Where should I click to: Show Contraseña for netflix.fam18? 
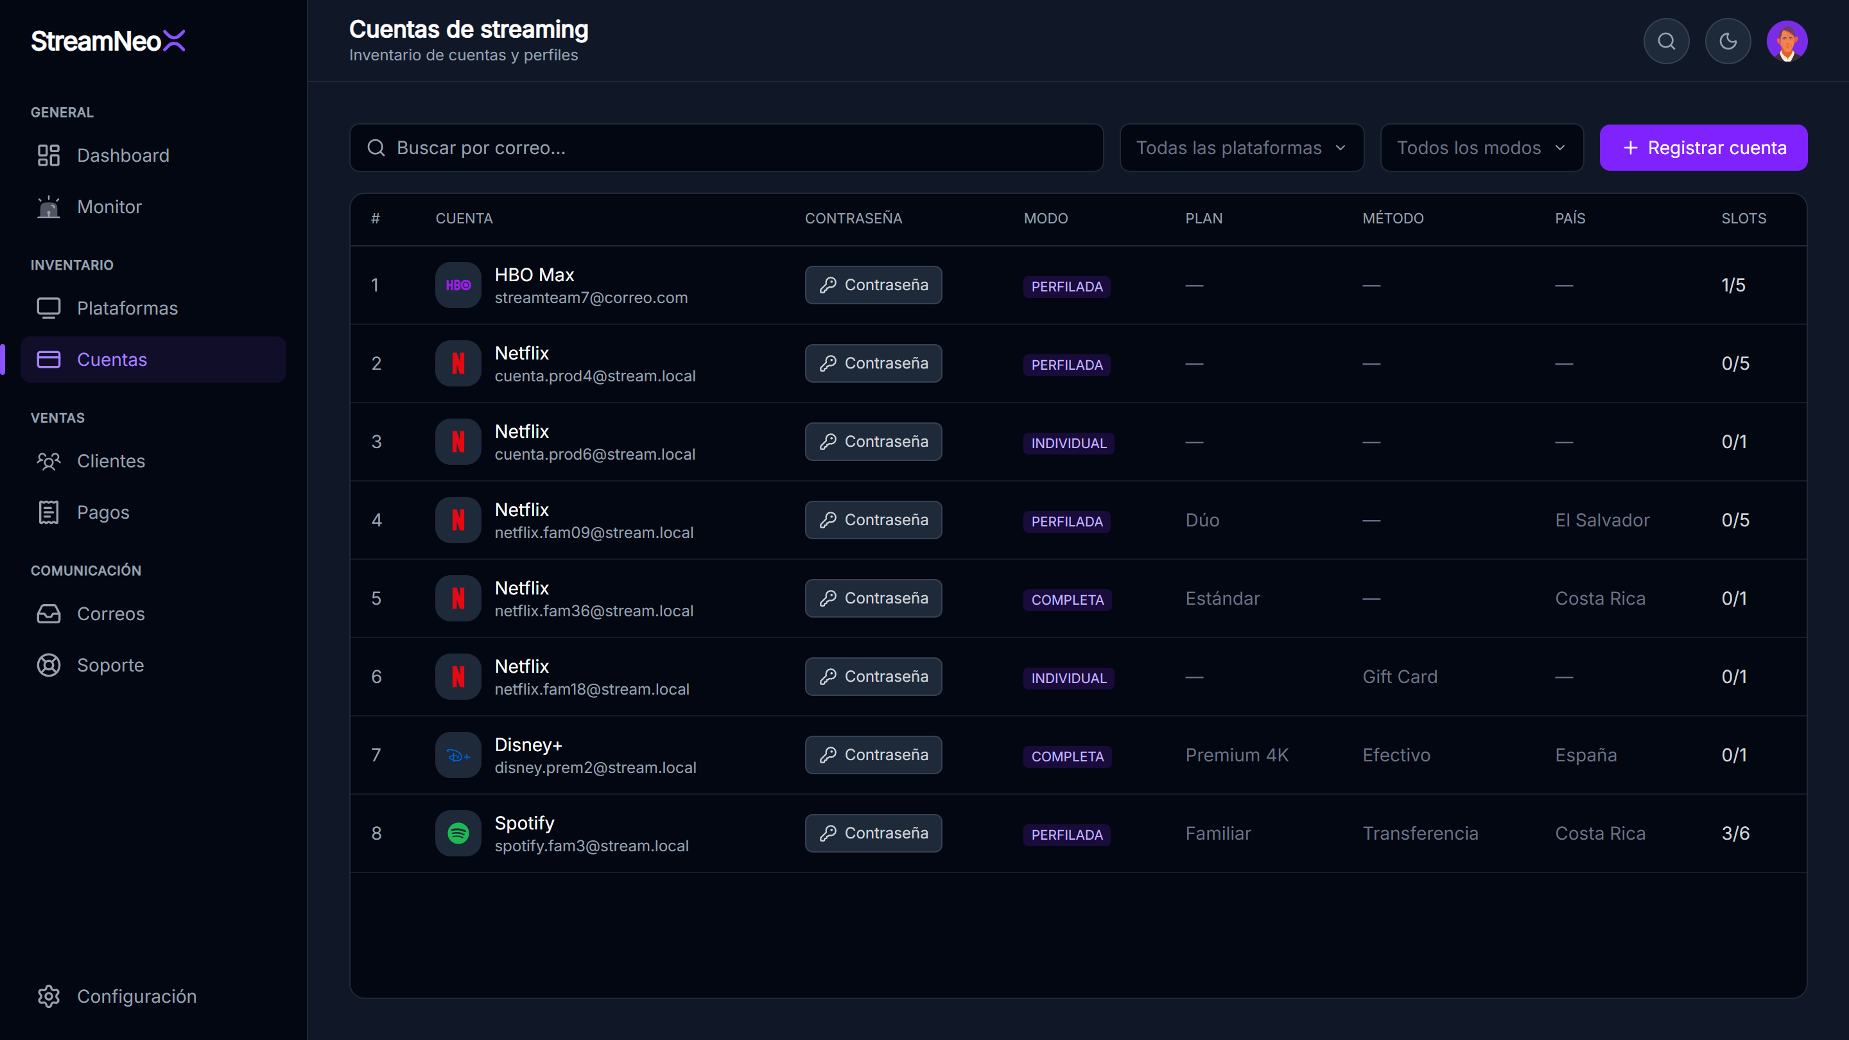tap(873, 676)
